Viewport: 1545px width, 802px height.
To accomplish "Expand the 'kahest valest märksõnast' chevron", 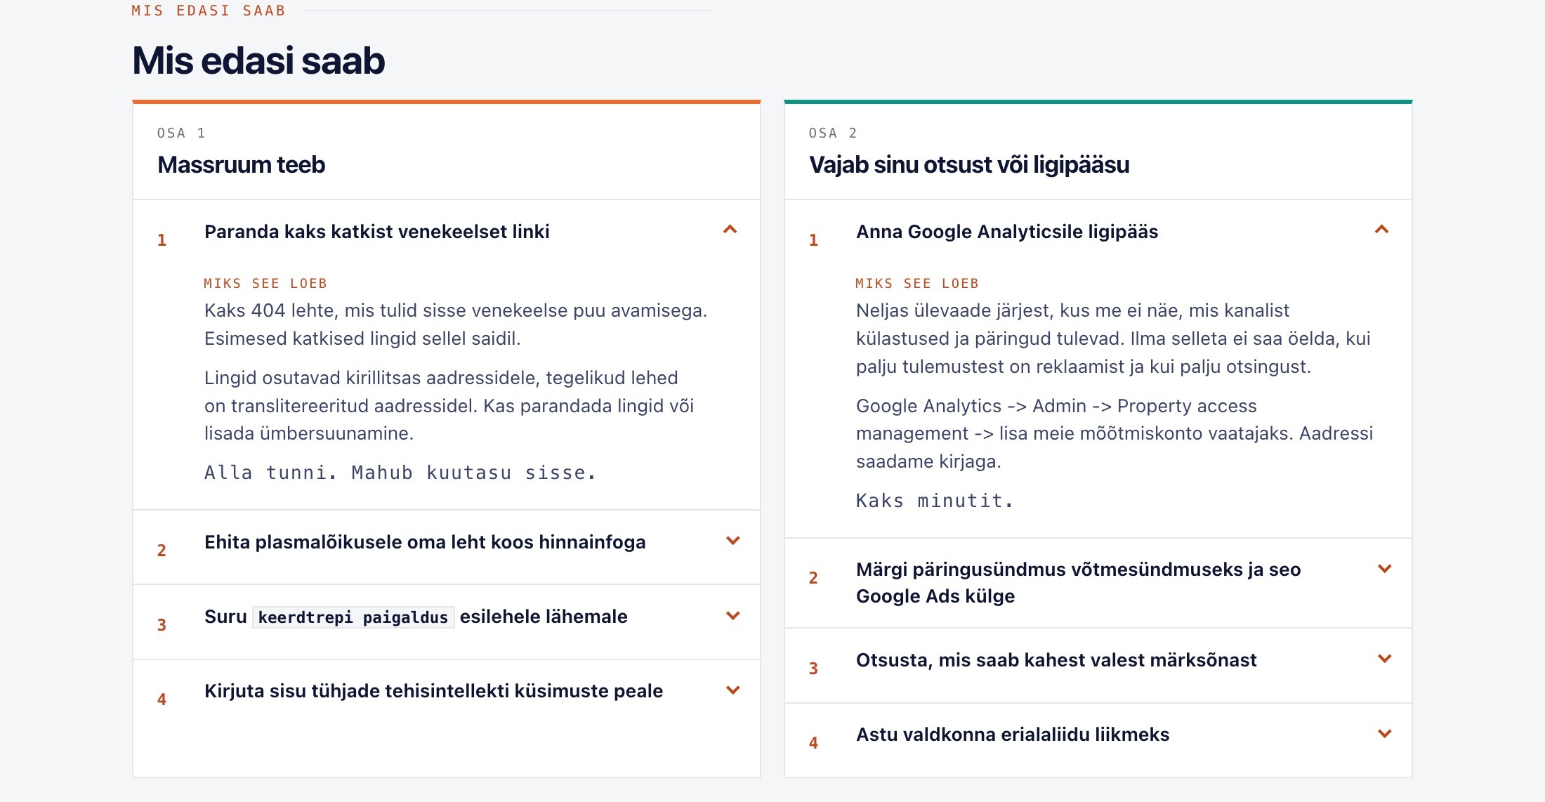I will tap(1384, 659).
